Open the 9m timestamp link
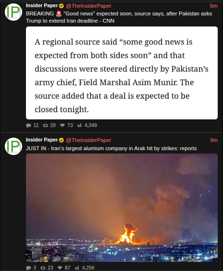The image size is (223, 271). 214,140
